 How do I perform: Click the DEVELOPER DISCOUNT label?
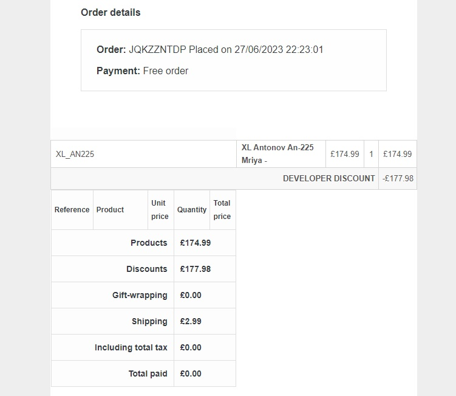328,178
